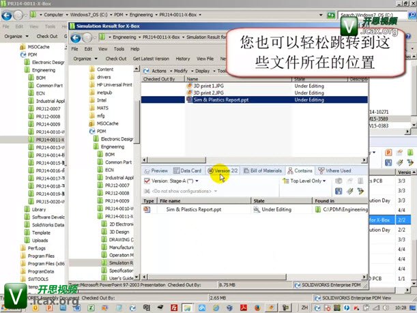Click the Top Level Only tree icon

click(x=286, y=181)
